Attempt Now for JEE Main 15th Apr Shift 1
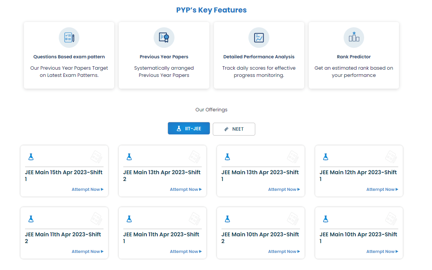This screenshot has height=270, width=432. click(87, 189)
